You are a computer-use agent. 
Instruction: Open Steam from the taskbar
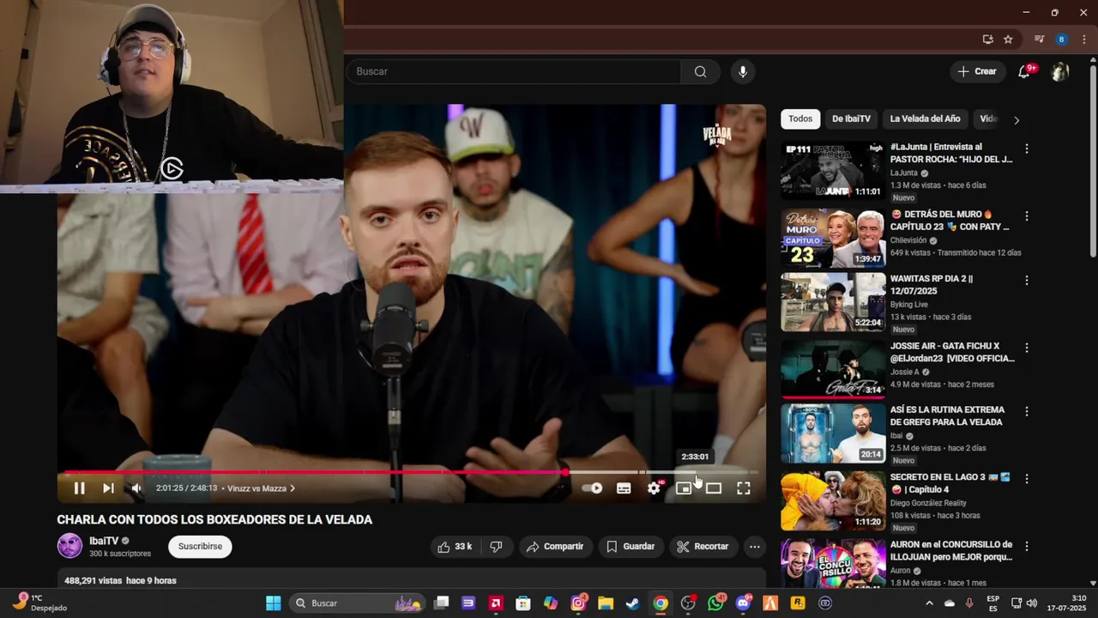(633, 603)
